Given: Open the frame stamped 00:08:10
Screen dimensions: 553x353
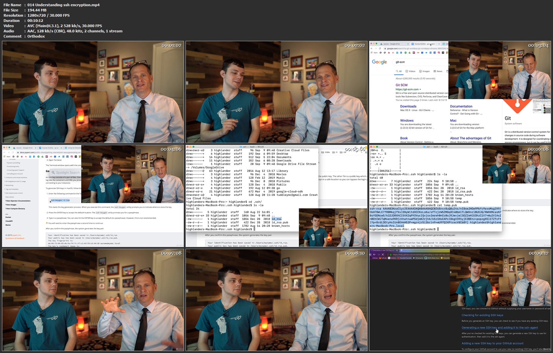Looking at the screenshot, I should tap(277, 300).
